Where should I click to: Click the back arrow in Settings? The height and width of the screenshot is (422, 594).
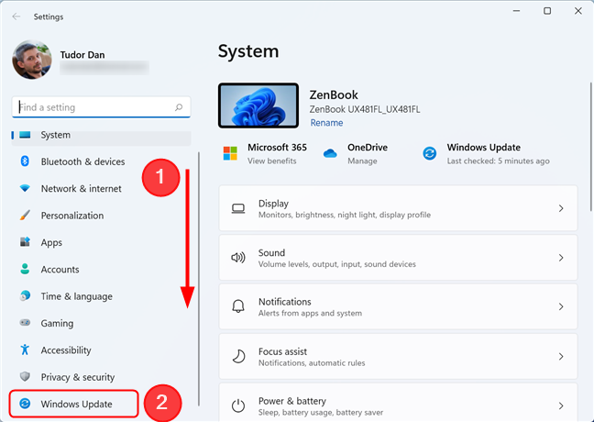point(16,17)
